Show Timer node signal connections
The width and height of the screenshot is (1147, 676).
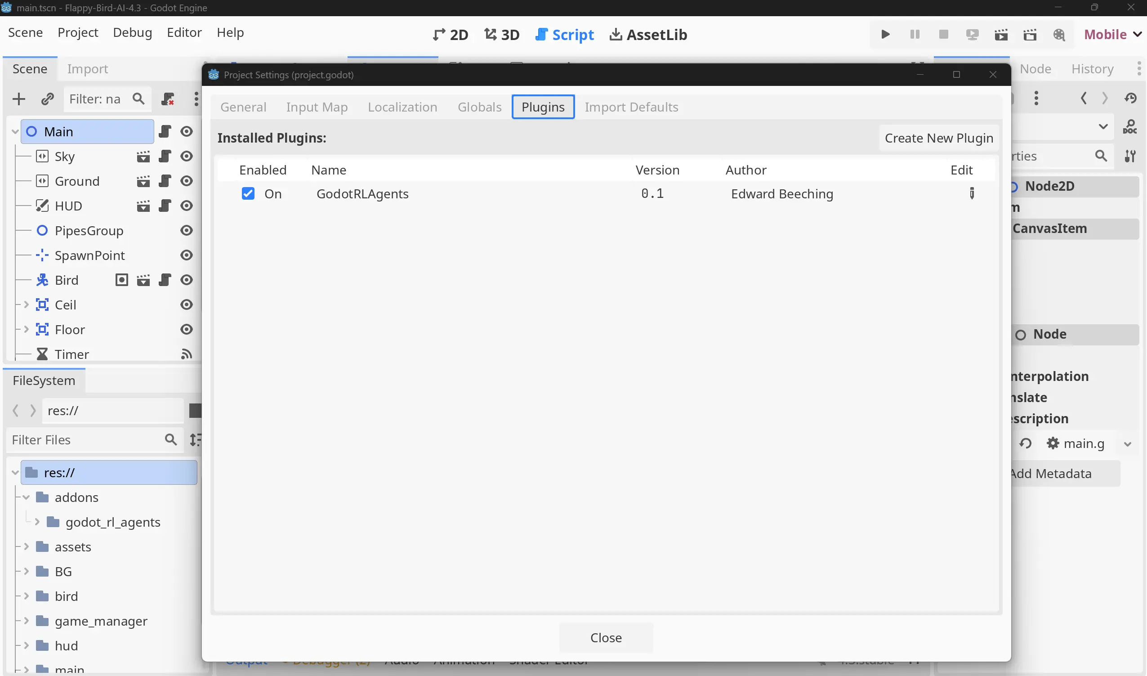pos(186,354)
